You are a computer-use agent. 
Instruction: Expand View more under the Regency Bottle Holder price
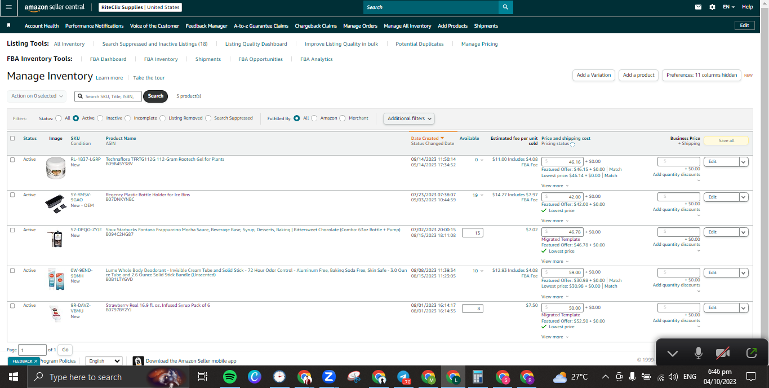[555, 221]
